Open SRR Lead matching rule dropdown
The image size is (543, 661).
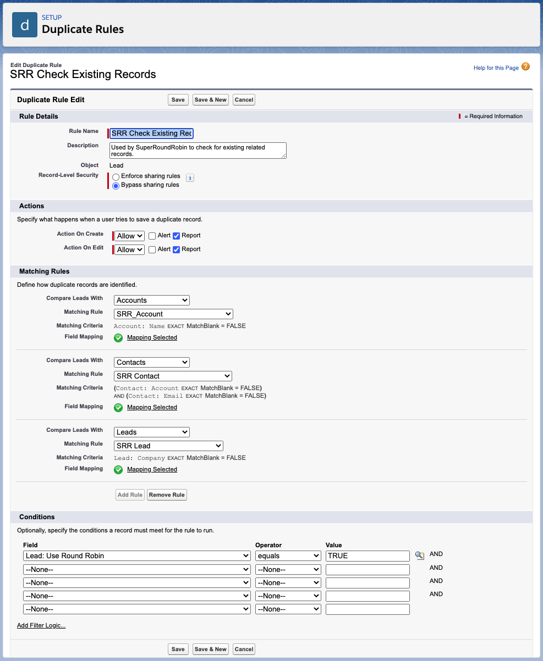click(x=169, y=446)
